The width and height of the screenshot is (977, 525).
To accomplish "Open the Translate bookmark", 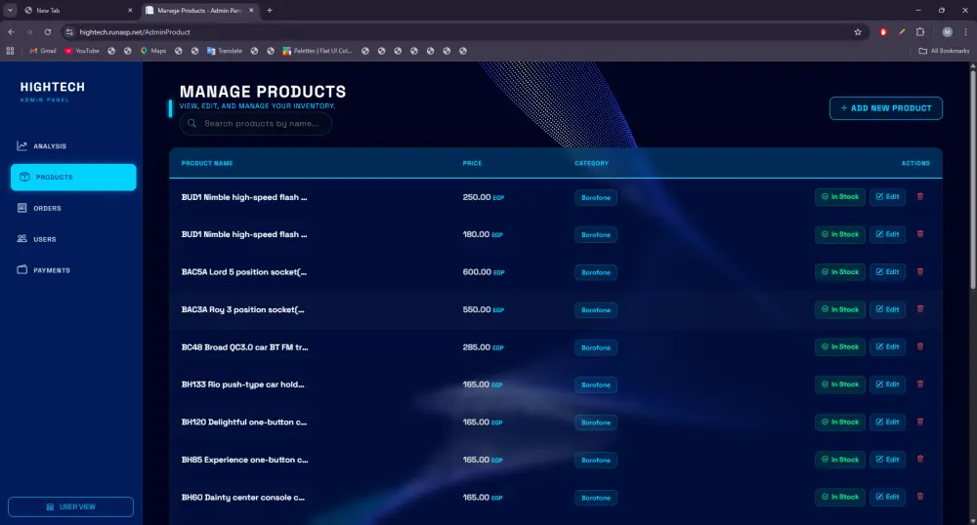I will (225, 51).
